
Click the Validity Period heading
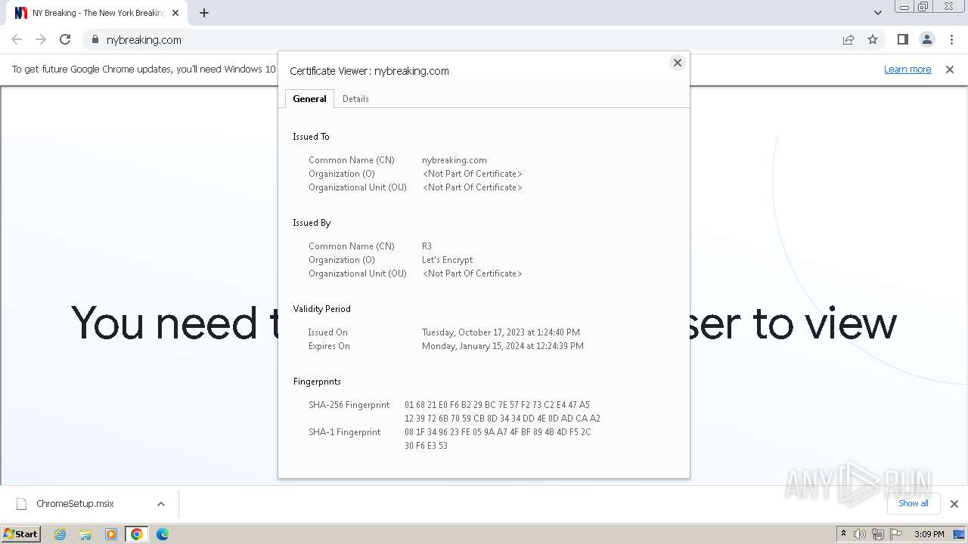click(322, 309)
